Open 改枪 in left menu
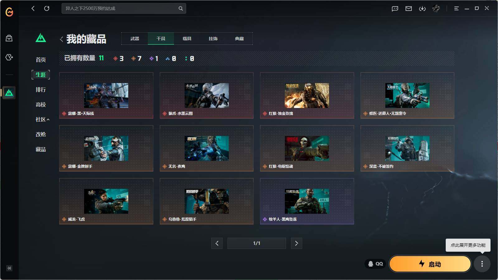Screen dimensions: 498x280 tap(41, 134)
